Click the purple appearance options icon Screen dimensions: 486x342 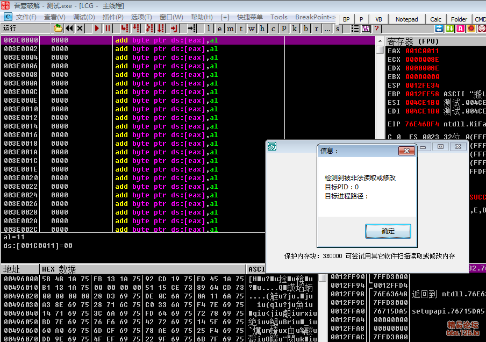coord(366,28)
